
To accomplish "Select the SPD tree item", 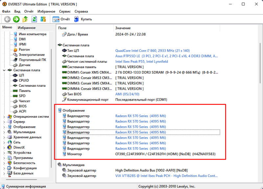I will (22, 96).
